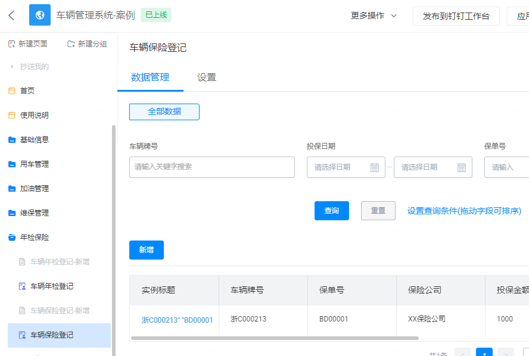
Task: Click the 车辆年检登记-新增 form icon
Action: coord(22,262)
